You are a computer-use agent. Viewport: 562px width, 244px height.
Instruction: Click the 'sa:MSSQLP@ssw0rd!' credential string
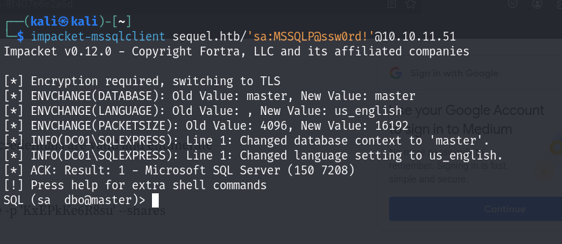point(313,36)
